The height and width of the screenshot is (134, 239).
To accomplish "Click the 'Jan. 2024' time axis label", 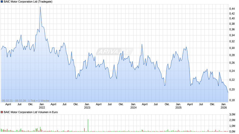I will pos(133,106).
